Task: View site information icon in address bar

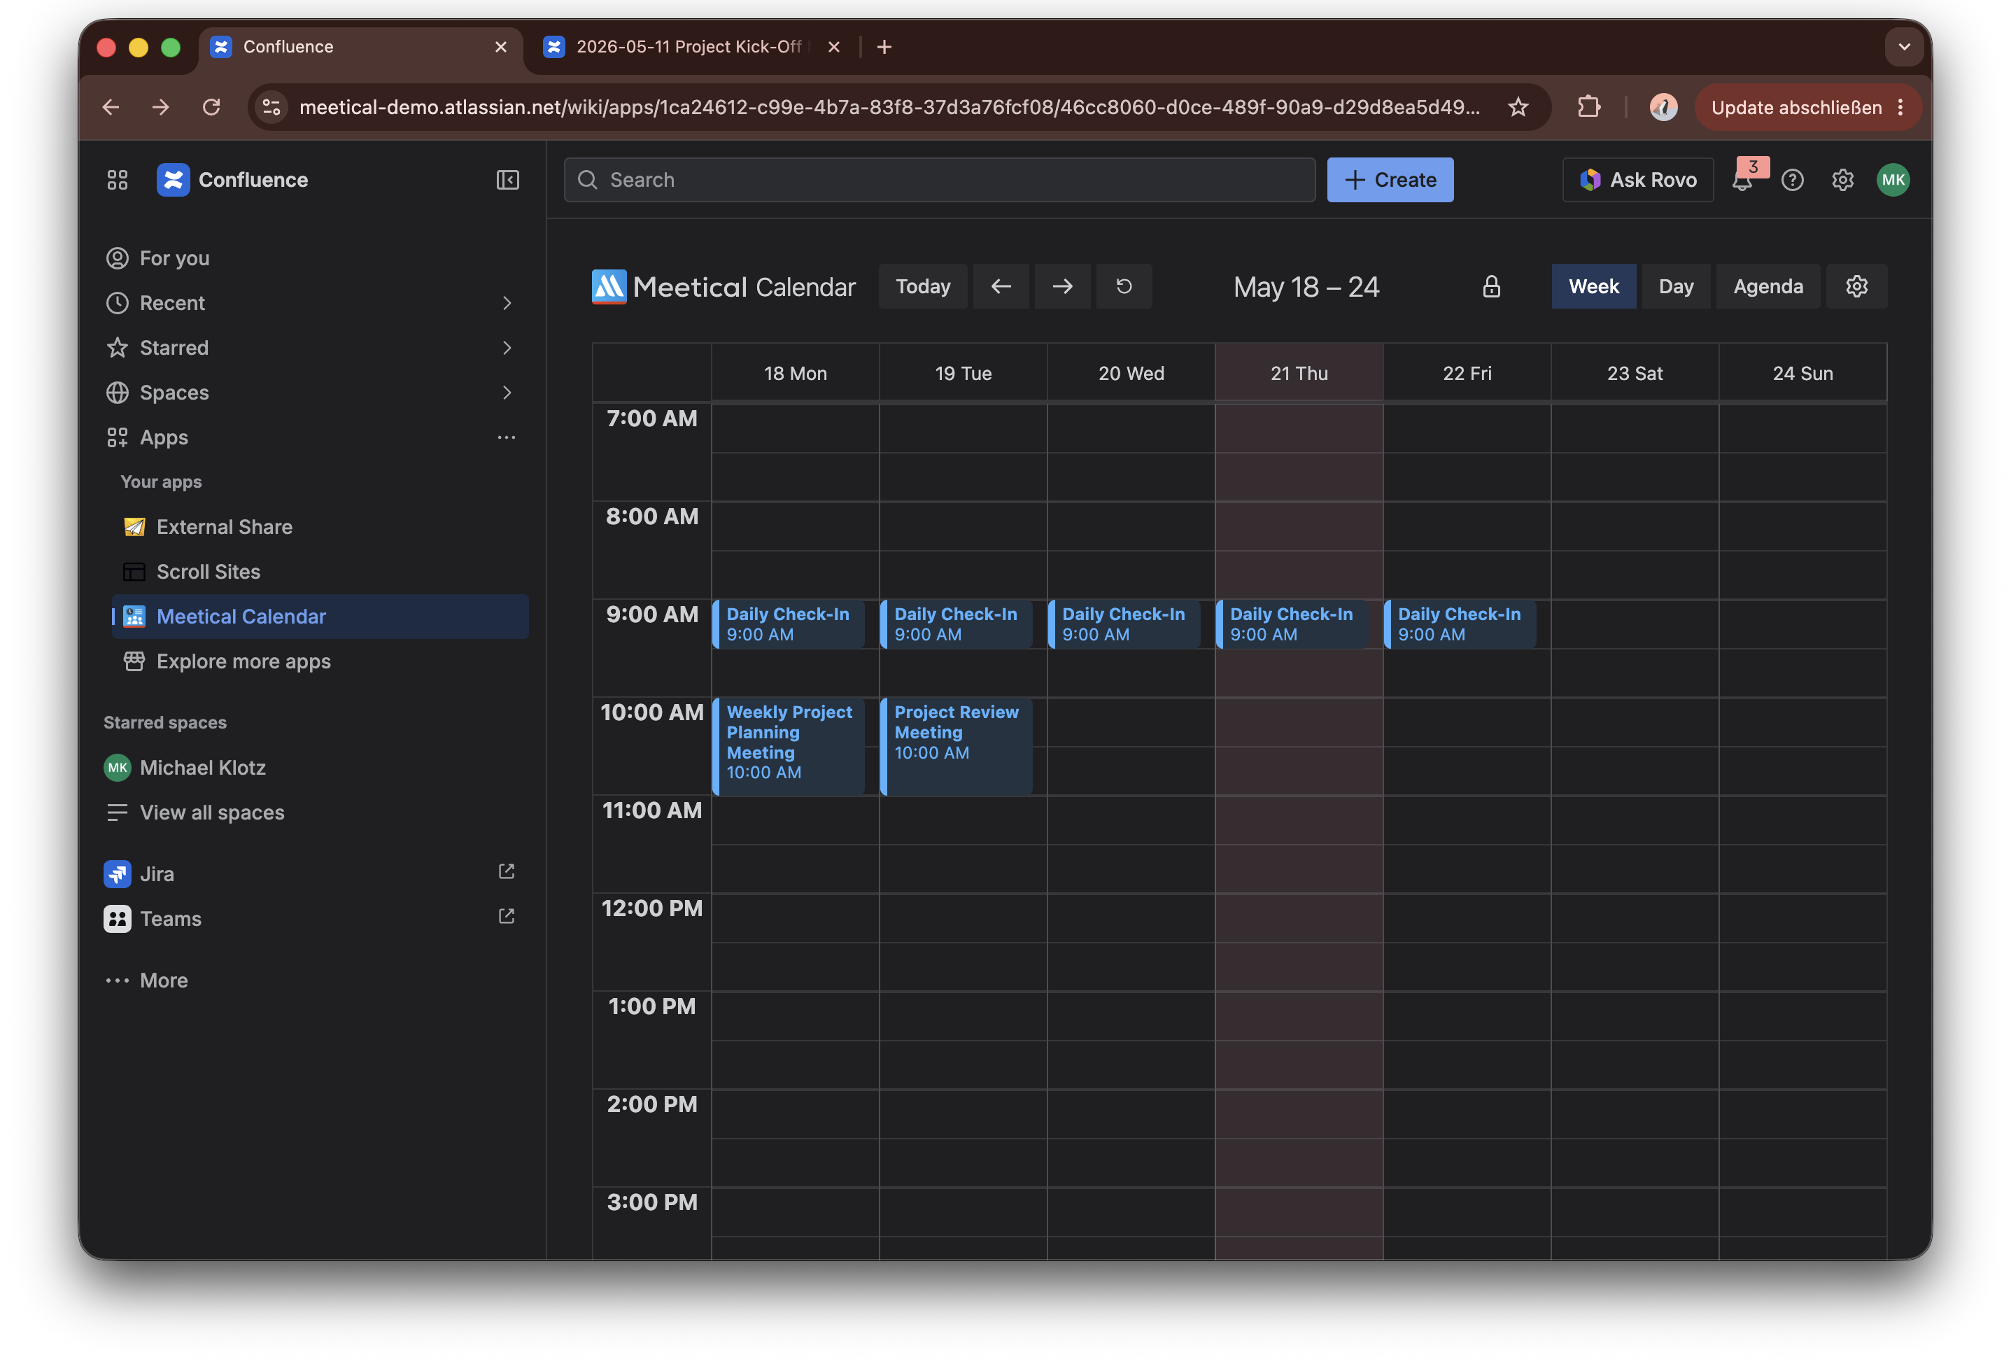Action: tap(271, 107)
